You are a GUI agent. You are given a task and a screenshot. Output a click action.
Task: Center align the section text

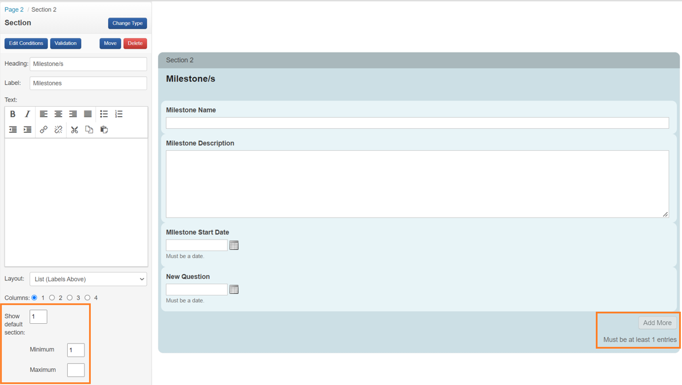coord(58,114)
